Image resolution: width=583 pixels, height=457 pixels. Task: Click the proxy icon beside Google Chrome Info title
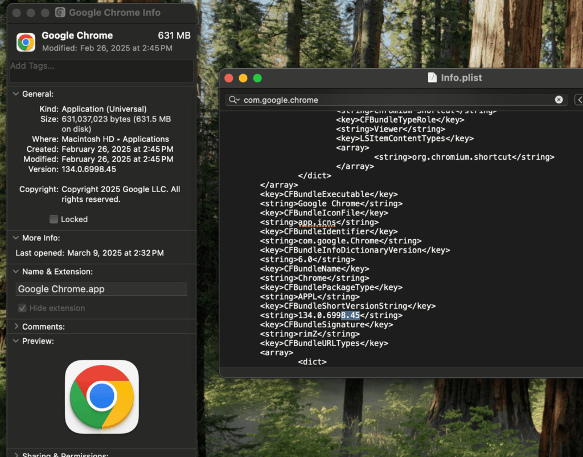pos(60,13)
